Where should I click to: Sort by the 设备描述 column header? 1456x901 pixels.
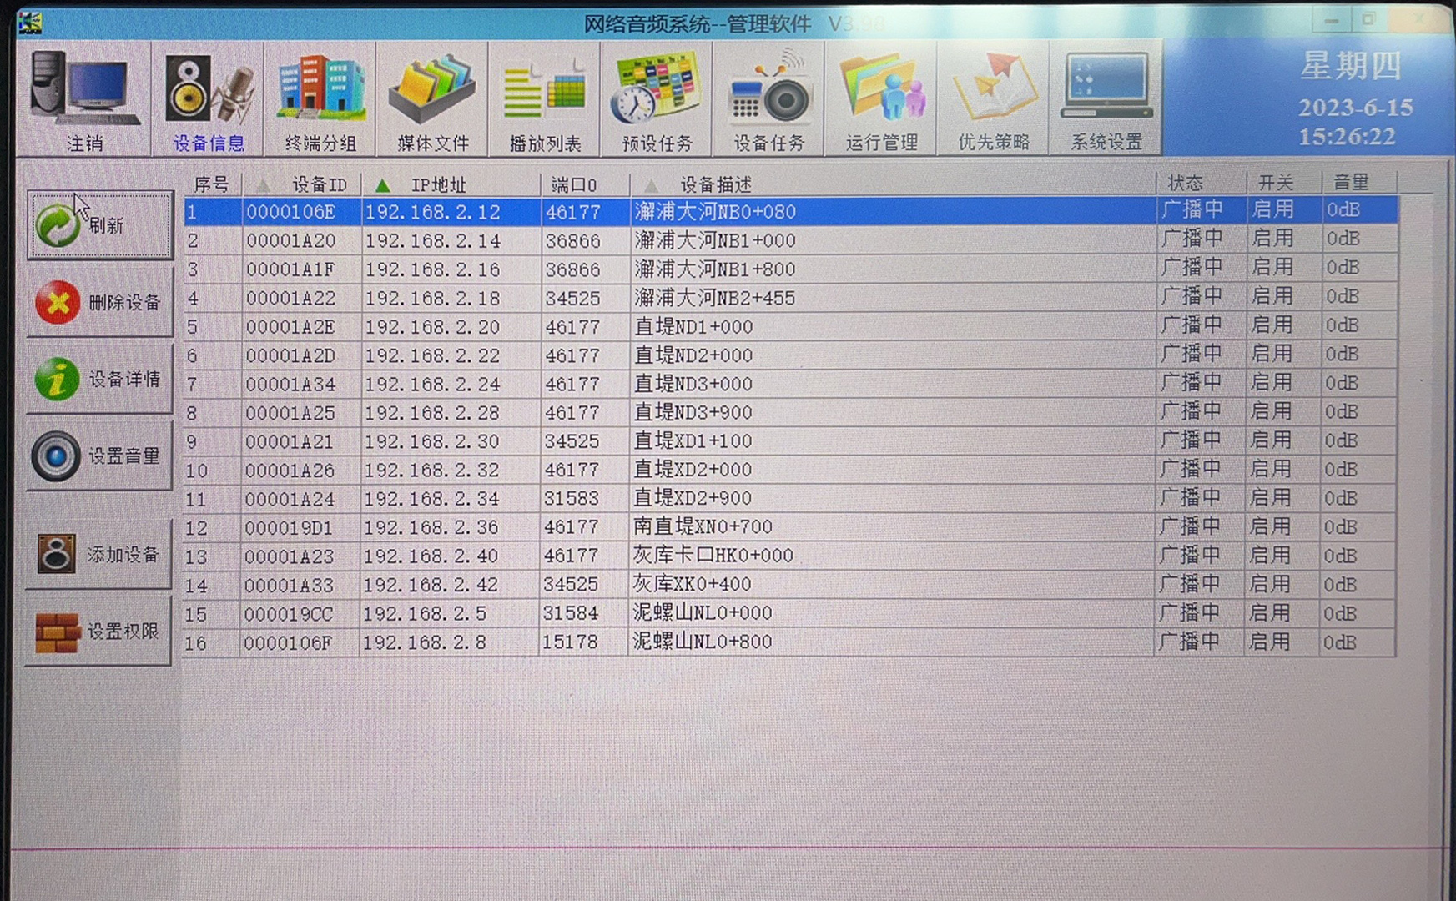(x=715, y=185)
